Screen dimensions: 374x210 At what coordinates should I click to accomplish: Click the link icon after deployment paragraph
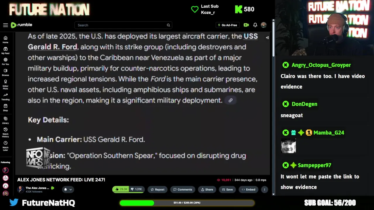231,100
